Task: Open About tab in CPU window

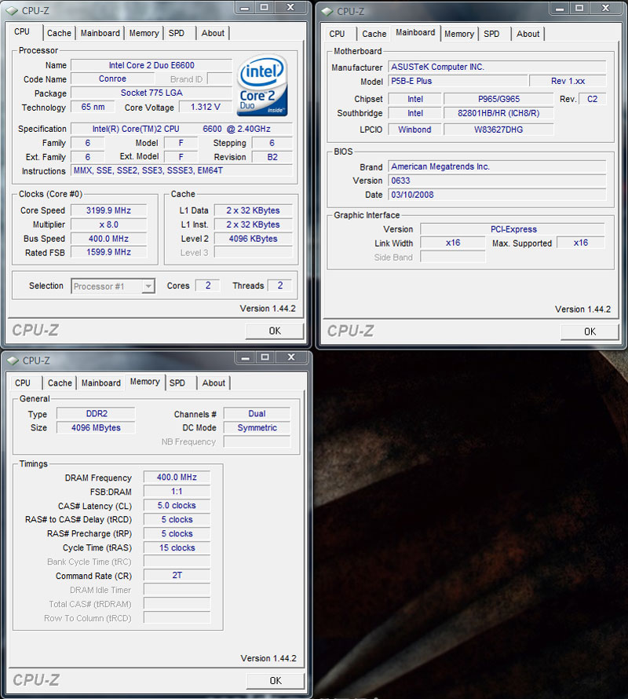Action: 213,34
